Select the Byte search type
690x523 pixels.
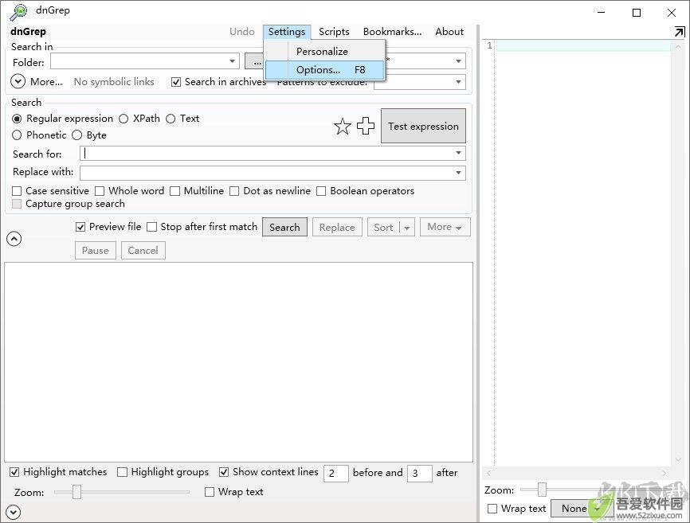[77, 135]
